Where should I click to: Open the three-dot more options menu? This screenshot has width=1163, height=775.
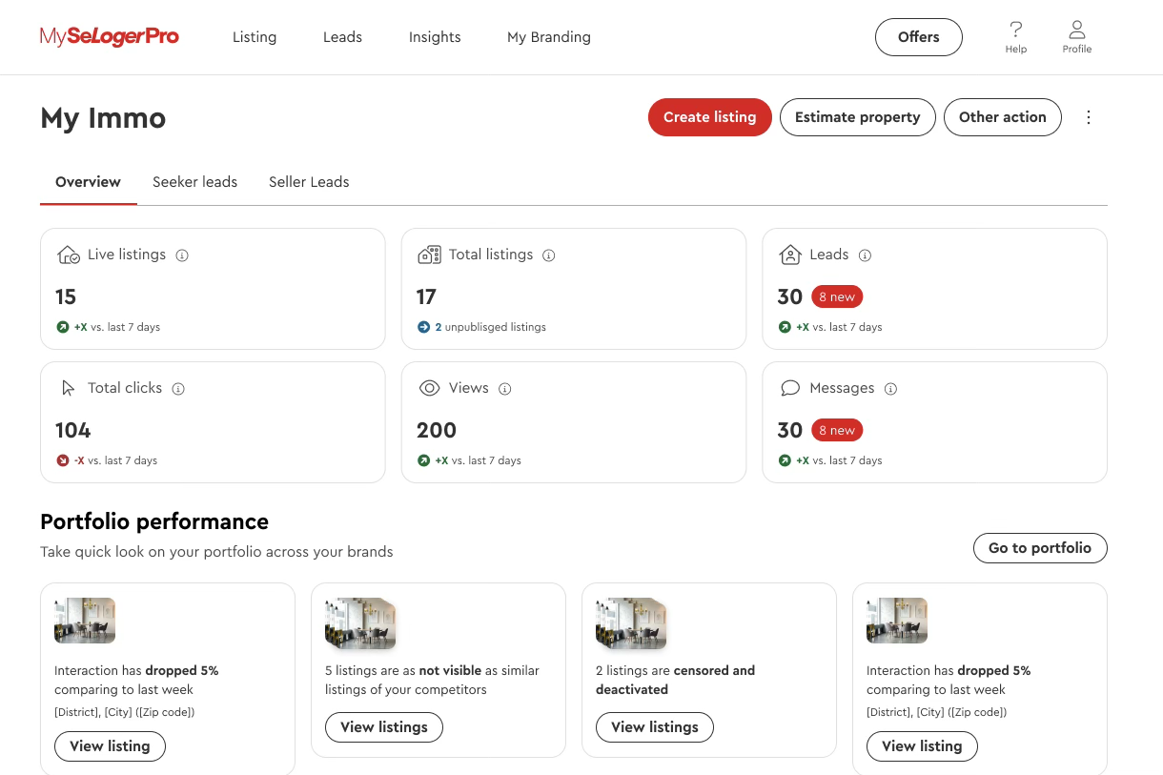coord(1089,117)
